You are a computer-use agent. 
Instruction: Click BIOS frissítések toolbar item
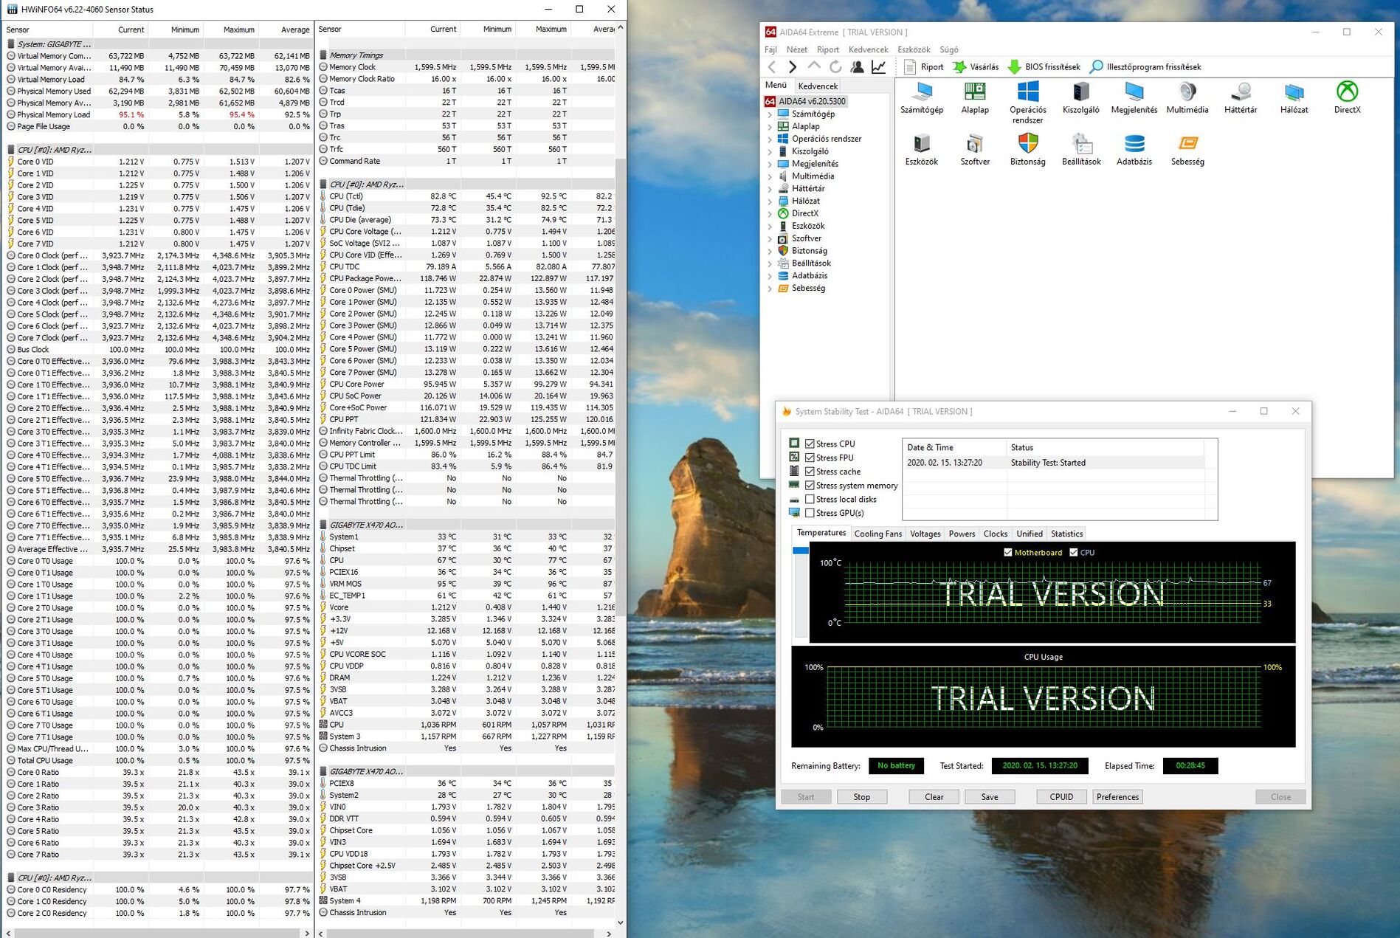tap(1044, 67)
